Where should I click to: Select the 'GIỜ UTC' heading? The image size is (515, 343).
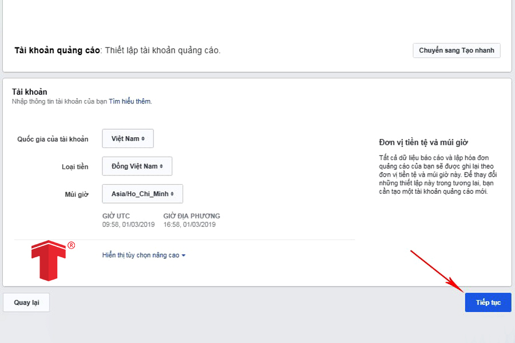tap(116, 216)
